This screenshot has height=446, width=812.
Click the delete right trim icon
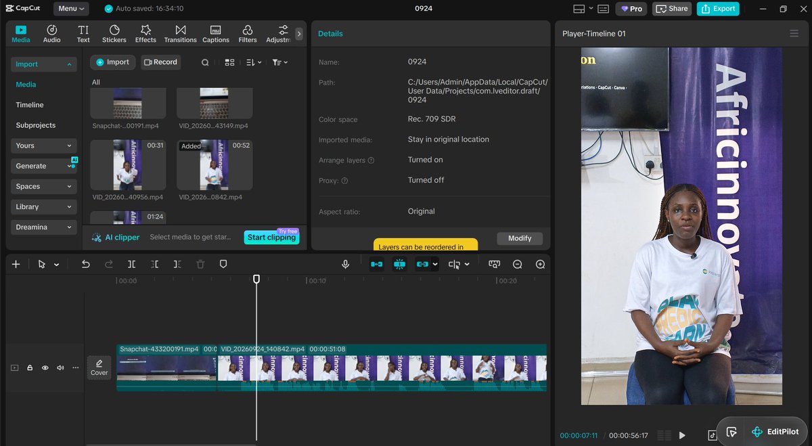coord(177,265)
